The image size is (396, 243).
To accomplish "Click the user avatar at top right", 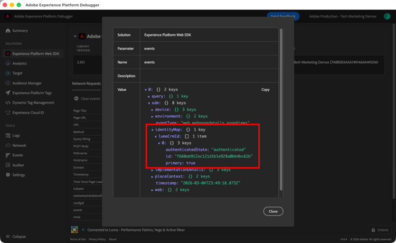I will [x=387, y=16].
